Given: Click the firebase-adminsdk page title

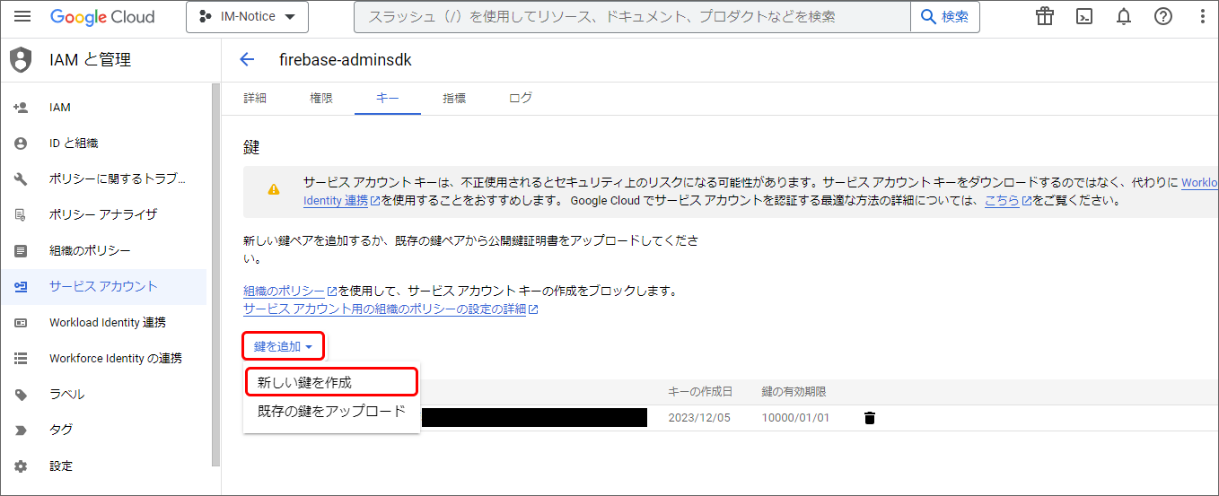Looking at the screenshot, I should point(346,60).
